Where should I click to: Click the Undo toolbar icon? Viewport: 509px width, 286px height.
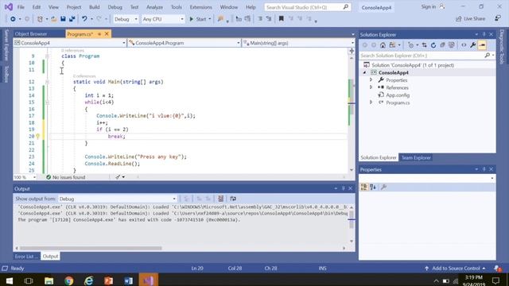84,19
